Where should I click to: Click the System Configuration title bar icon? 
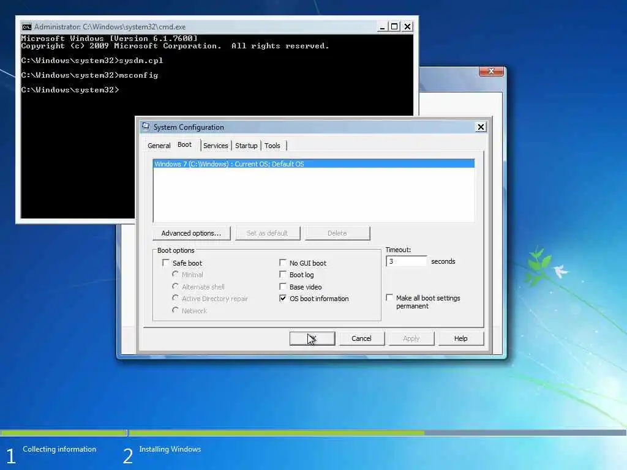tap(146, 127)
